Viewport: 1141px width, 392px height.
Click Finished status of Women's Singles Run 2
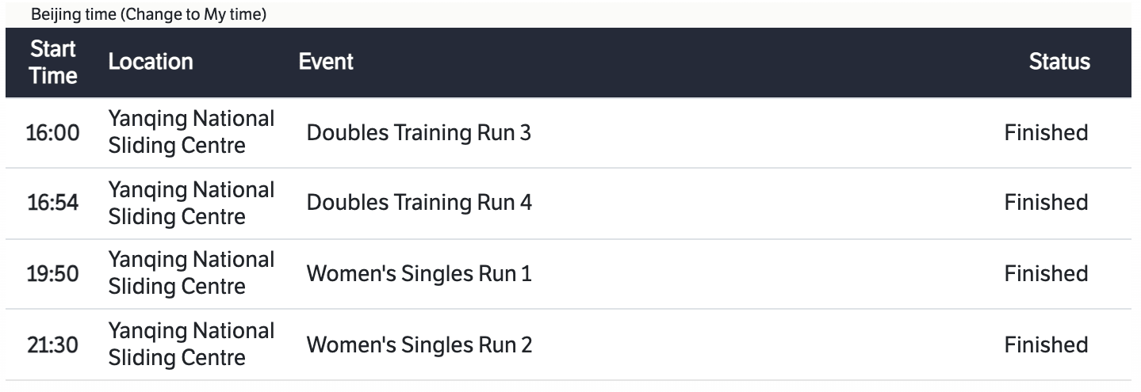pos(1046,345)
